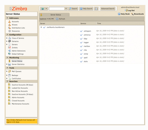Image resolution: width=148 pixels, height=130 pixels.
Task: Open Admin Accounts search icon
Action: point(9,97)
